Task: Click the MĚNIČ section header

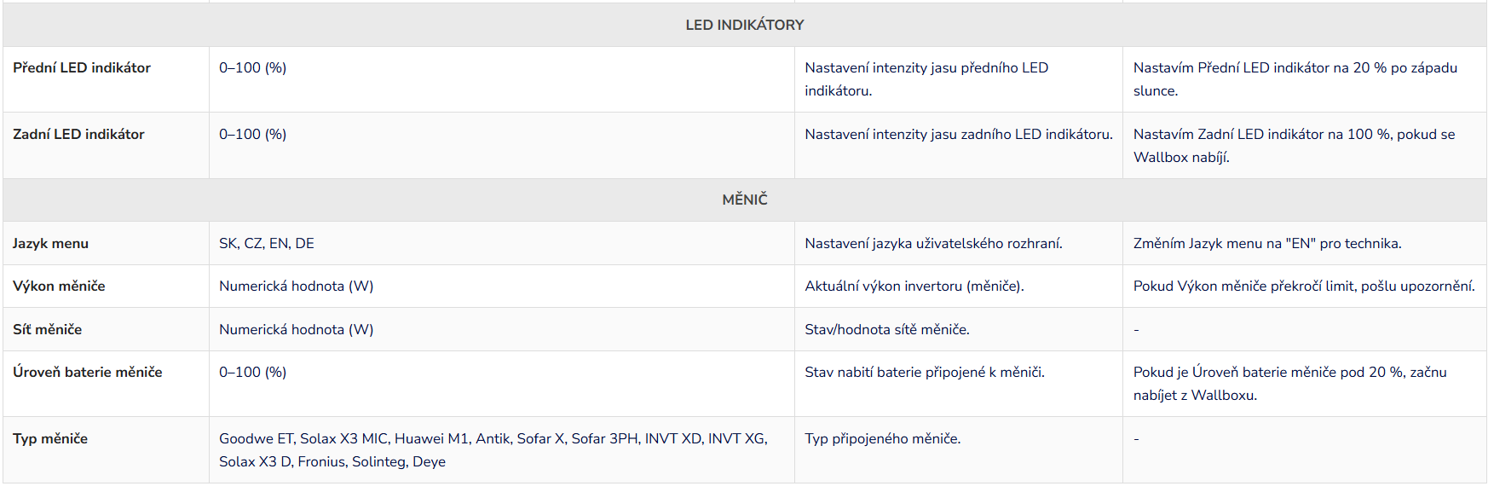Action: [744, 200]
